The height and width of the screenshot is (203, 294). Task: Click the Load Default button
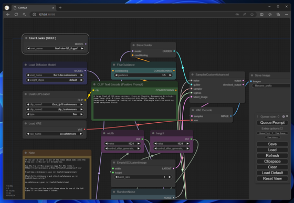272,173
